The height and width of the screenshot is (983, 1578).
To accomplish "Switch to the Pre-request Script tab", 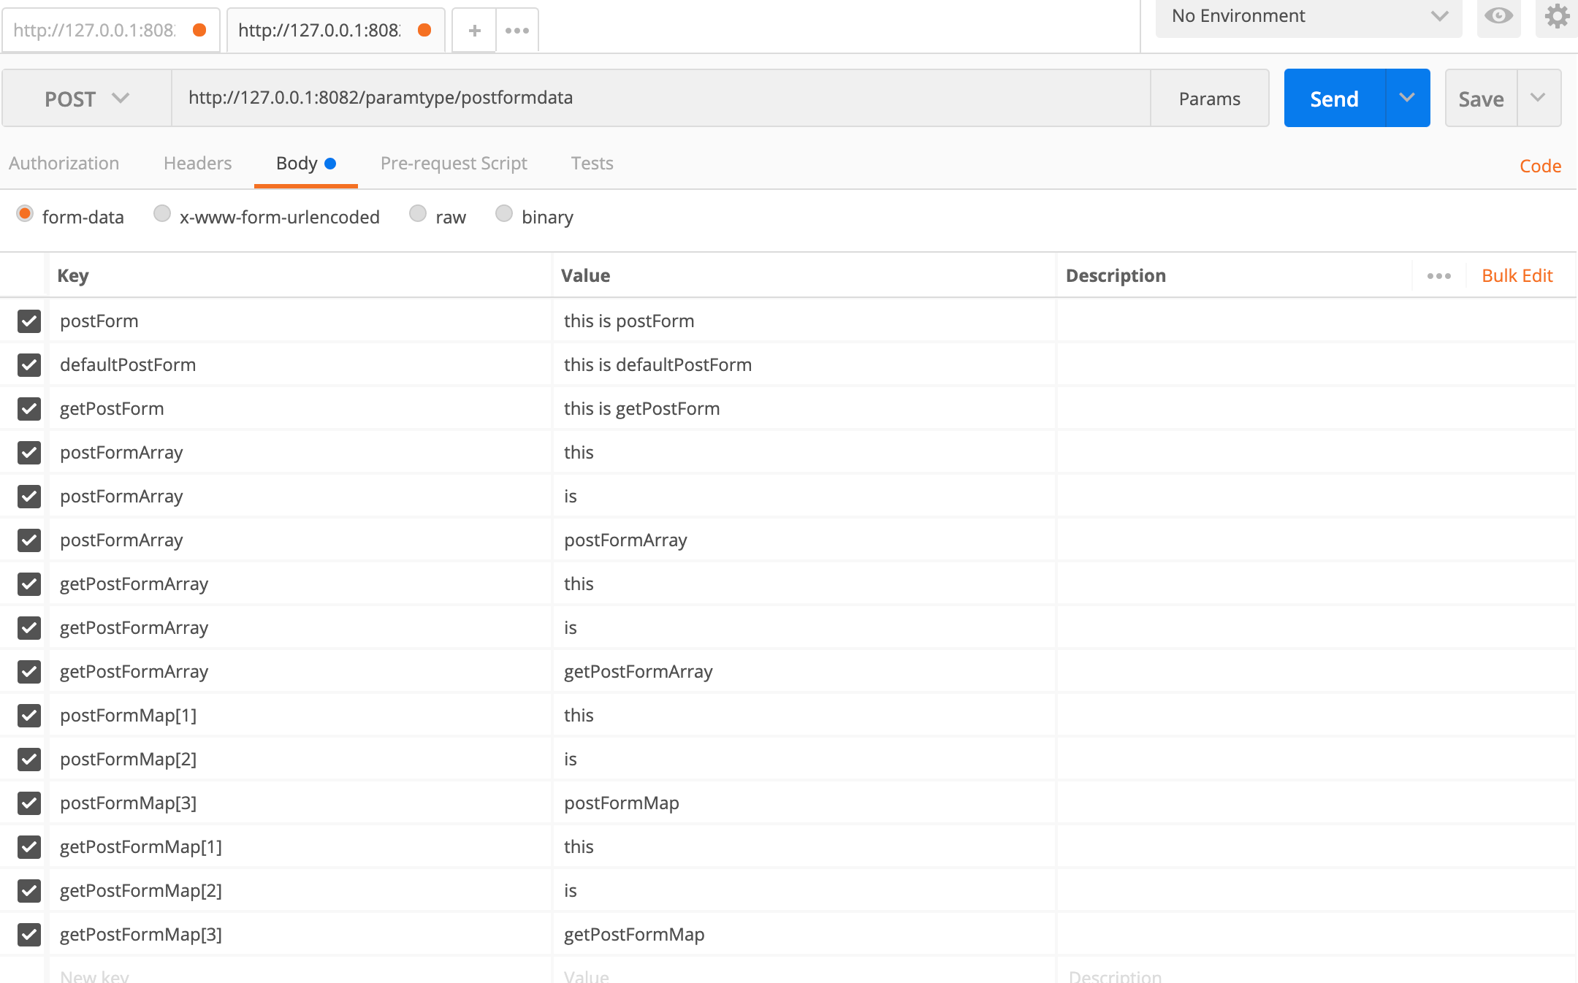I will pyautogui.click(x=454, y=163).
